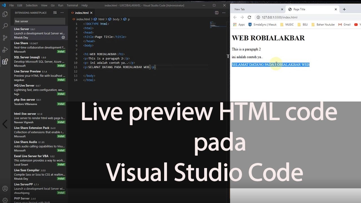Click the html breadcrumb segment
The width and height of the screenshot is (361, 203).
pyautogui.click(x=99, y=19)
